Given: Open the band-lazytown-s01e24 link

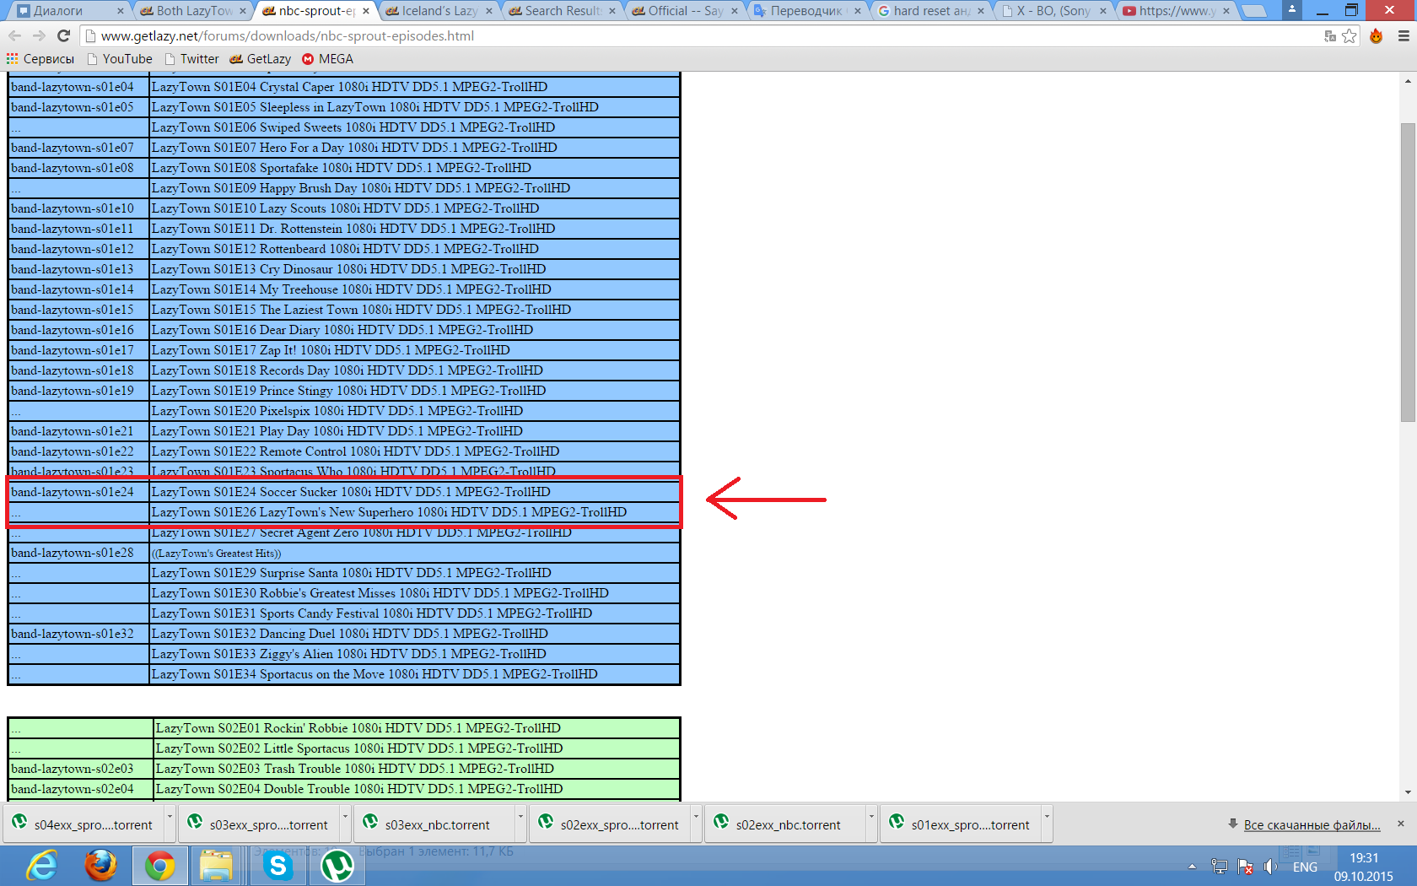Looking at the screenshot, I should click(73, 492).
